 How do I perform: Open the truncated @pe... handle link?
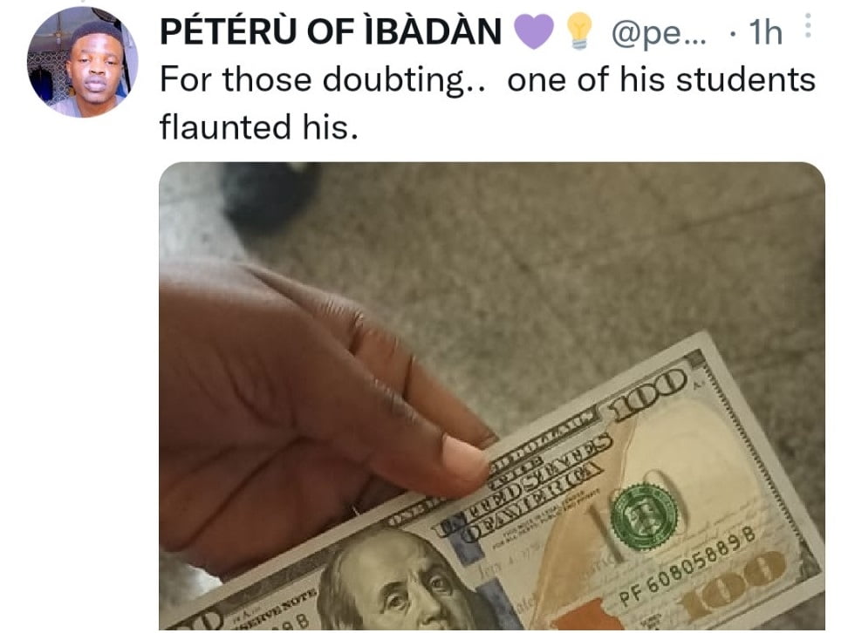click(658, 32)
